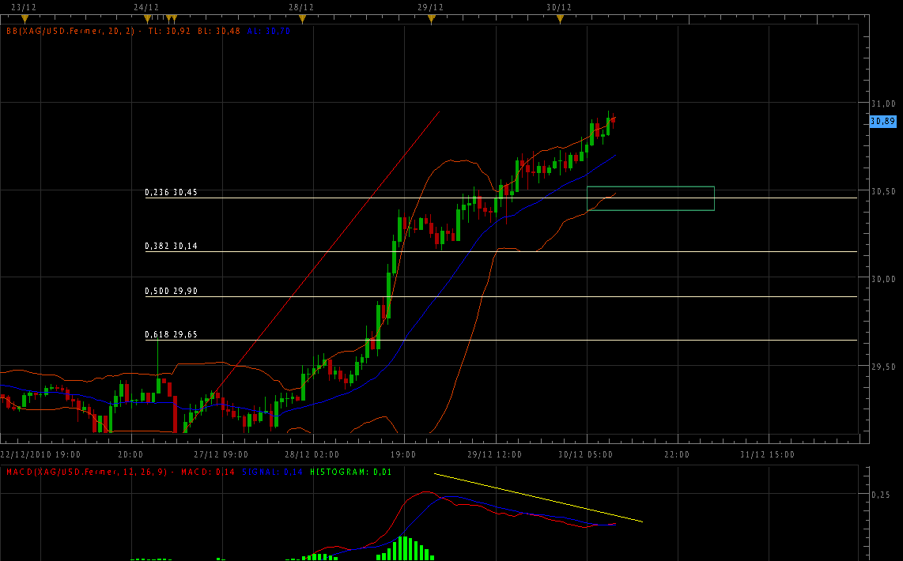The image size is (903, 561).
Task: Click the 28/12 02:00 time axis label
Action: tap(312, 454)
